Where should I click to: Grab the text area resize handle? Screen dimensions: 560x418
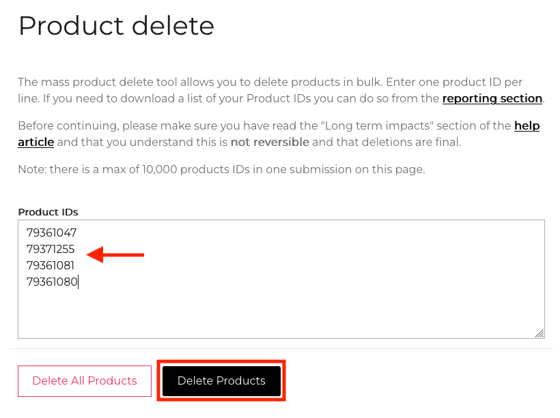point(540,333)
